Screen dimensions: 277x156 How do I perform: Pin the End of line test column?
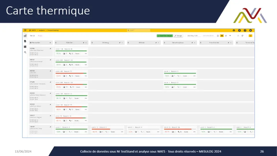point(229,43)
